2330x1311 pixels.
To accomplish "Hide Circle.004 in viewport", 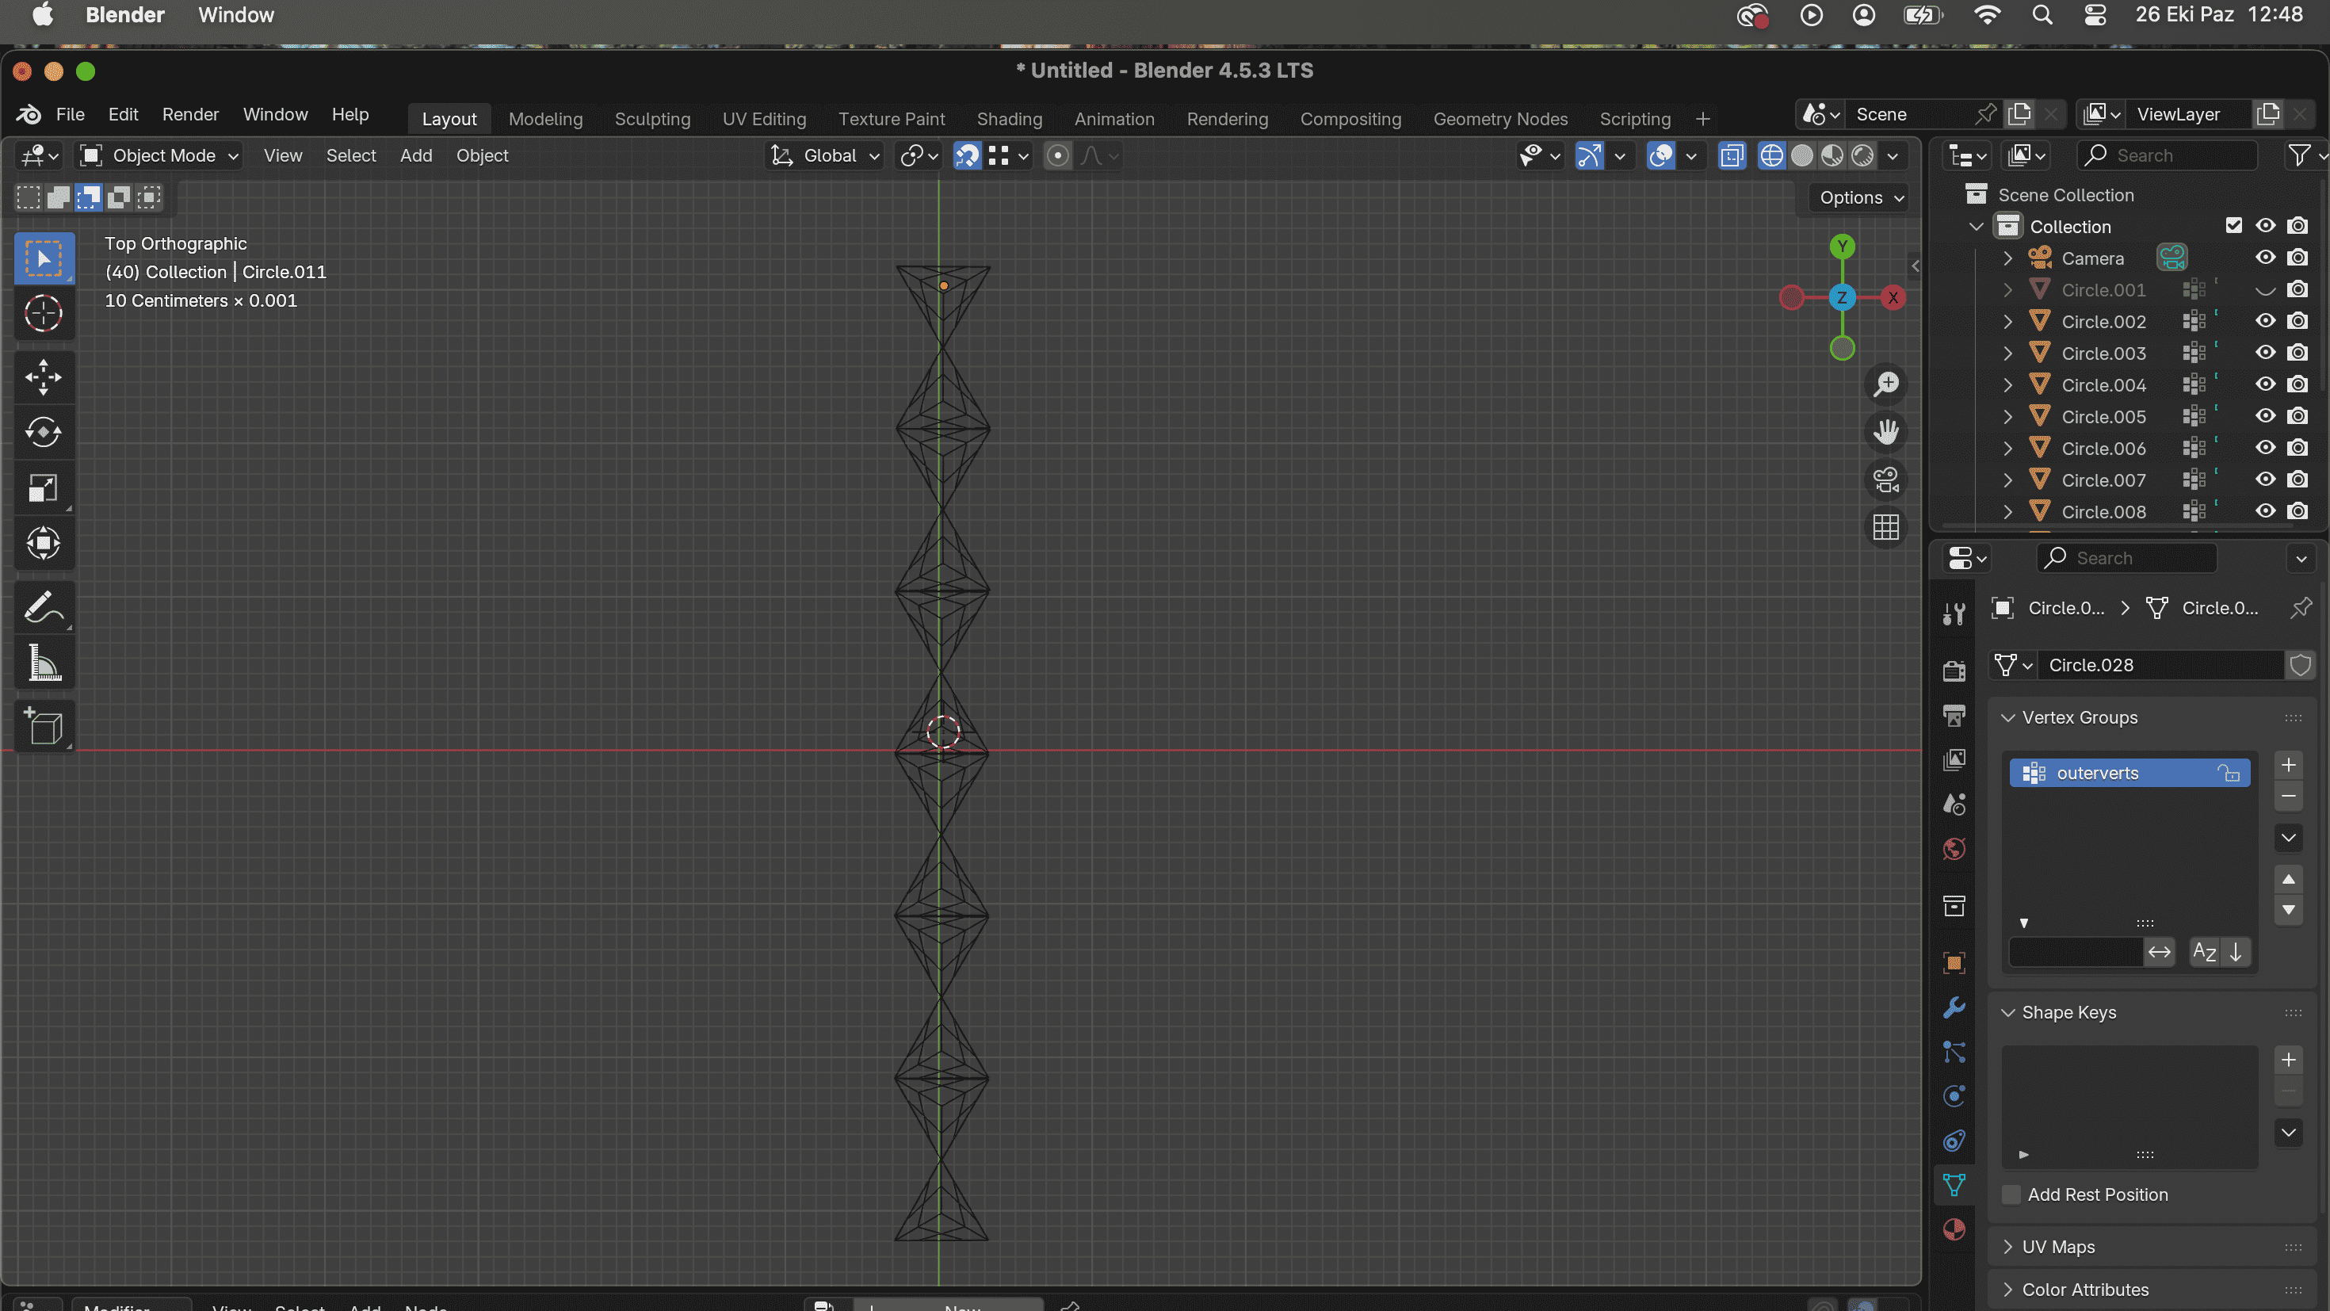I will tap(2265, 384).
